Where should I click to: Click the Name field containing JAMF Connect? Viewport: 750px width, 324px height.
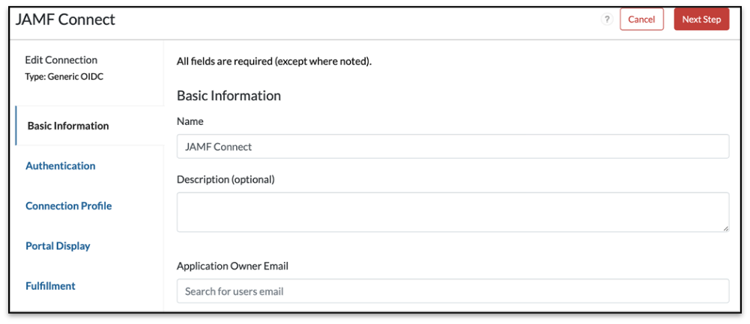453,147
